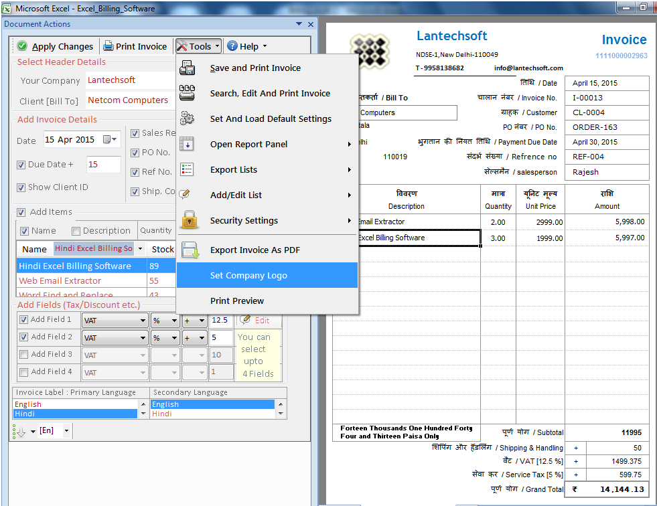657x506 pixels.
Task: Expand the Security Settings submenu arrow
Action: pyautogui.click(x=350, y=220)
